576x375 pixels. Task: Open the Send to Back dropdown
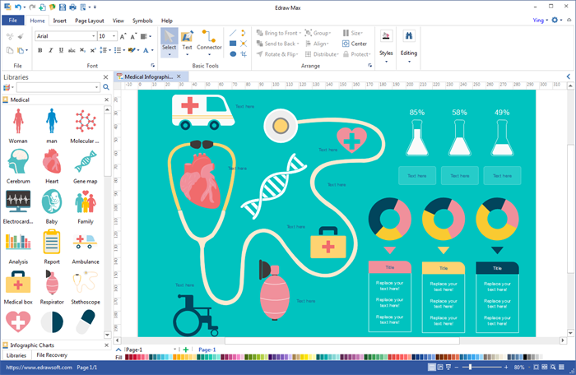pos(277,44)
